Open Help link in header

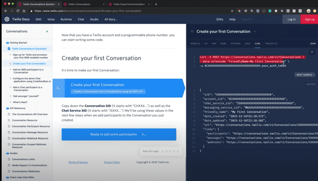click(x=232, y=19)
